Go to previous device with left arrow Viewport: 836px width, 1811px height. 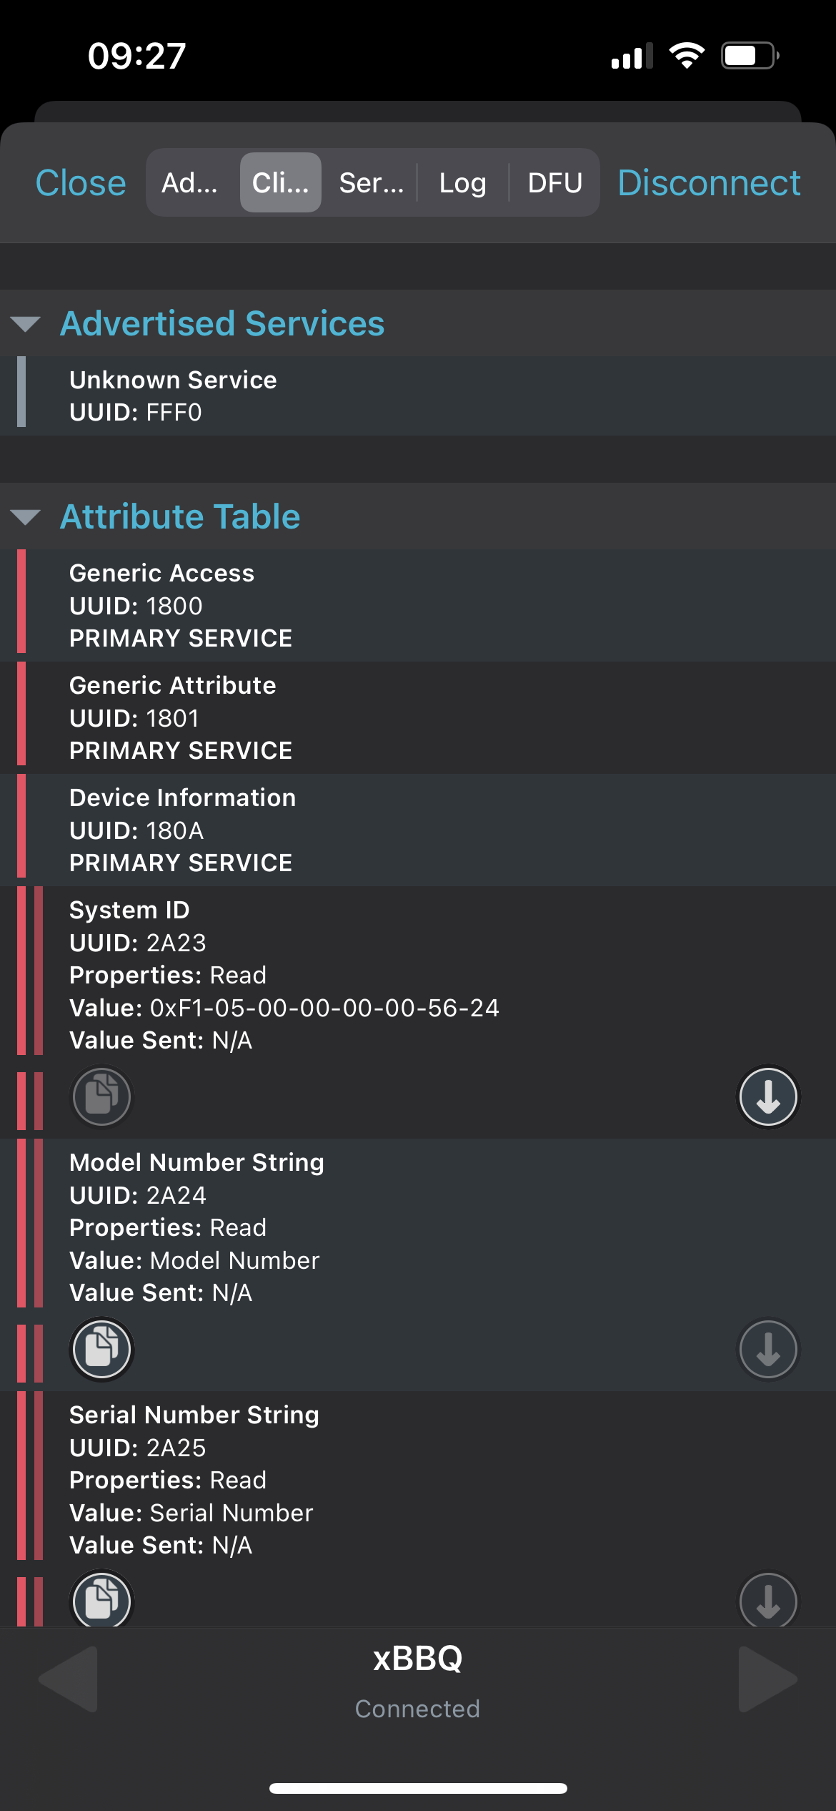(x=68, y=1679)
